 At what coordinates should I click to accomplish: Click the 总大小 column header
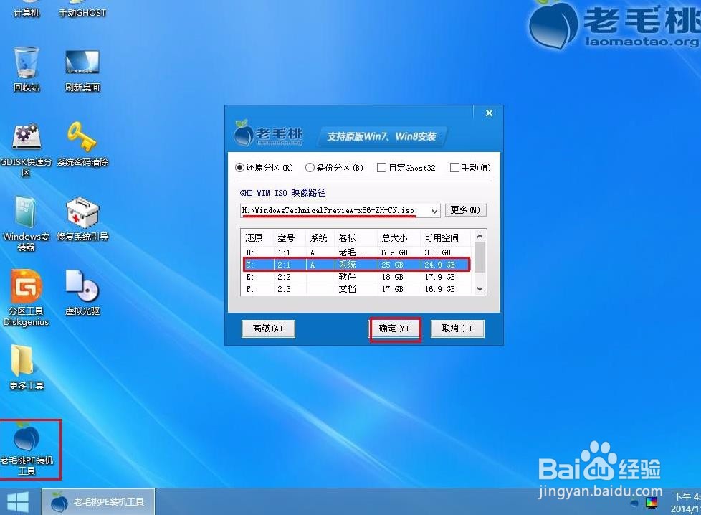click(398, 238)
